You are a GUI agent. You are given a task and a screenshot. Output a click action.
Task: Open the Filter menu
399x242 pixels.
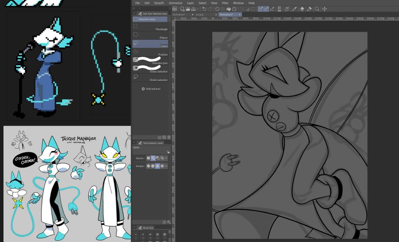[x=225, y=3]
